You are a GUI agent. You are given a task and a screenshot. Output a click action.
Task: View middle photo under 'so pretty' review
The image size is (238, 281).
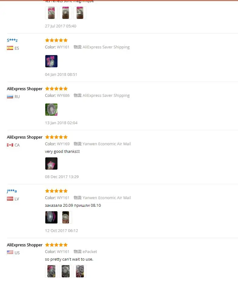66,271
